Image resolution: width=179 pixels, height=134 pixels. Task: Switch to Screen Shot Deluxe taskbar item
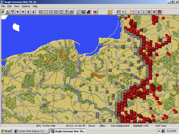pos(31,131)
